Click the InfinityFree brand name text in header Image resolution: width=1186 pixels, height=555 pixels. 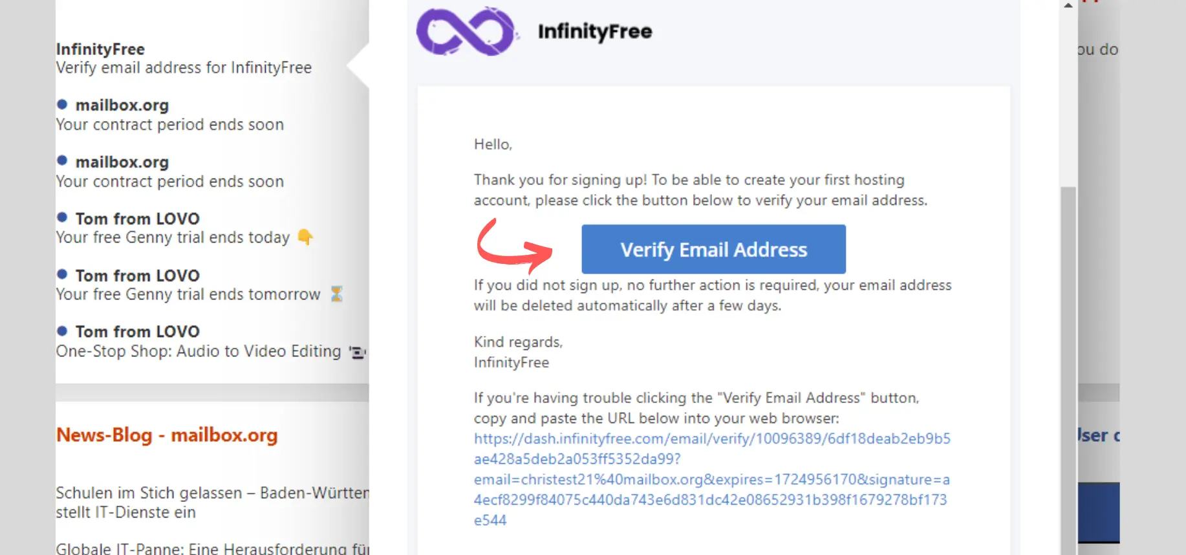pos(595,31)
